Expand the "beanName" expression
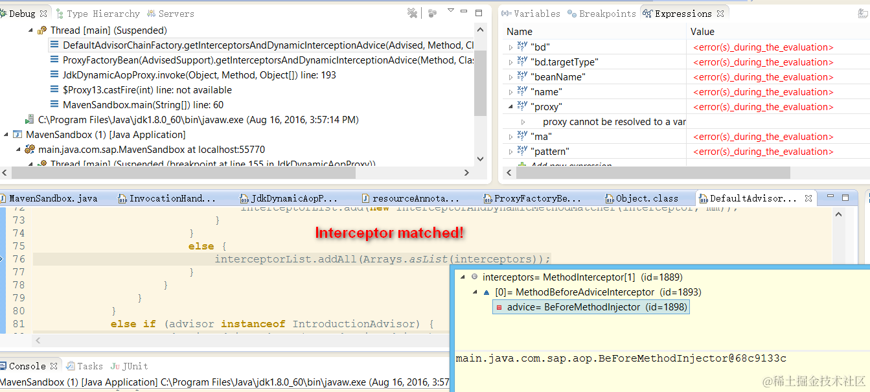This screenshot has height=392, width=870. [x=510, y=77]
